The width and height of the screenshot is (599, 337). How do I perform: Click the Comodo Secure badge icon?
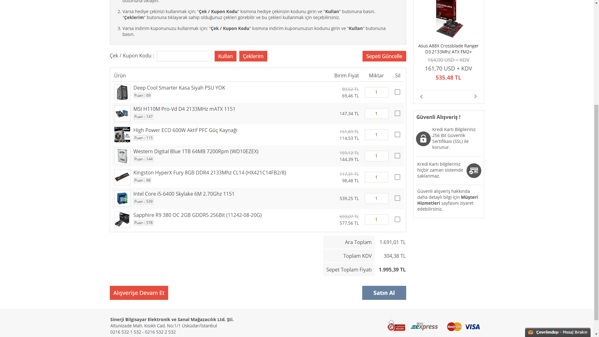pyautogui.click(x=396, y=326)
